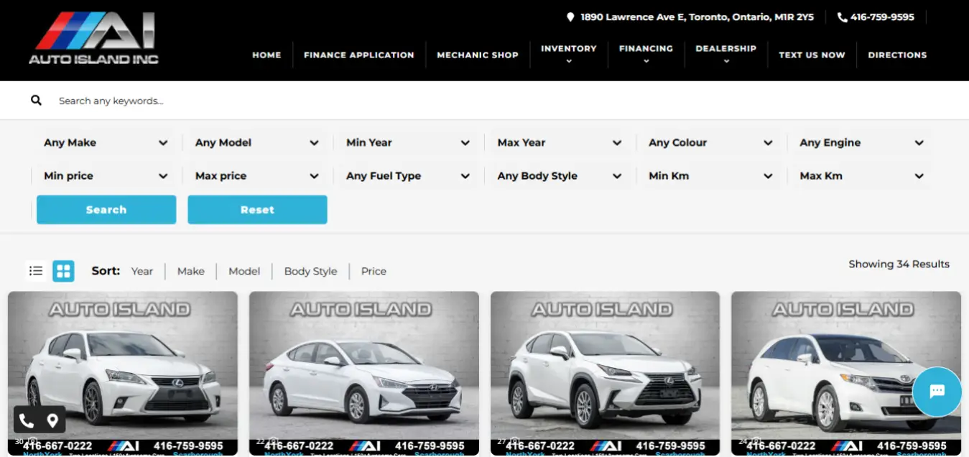969x457 pixels.
Task: Open the live chat bubble
Action: pos(937,392)
